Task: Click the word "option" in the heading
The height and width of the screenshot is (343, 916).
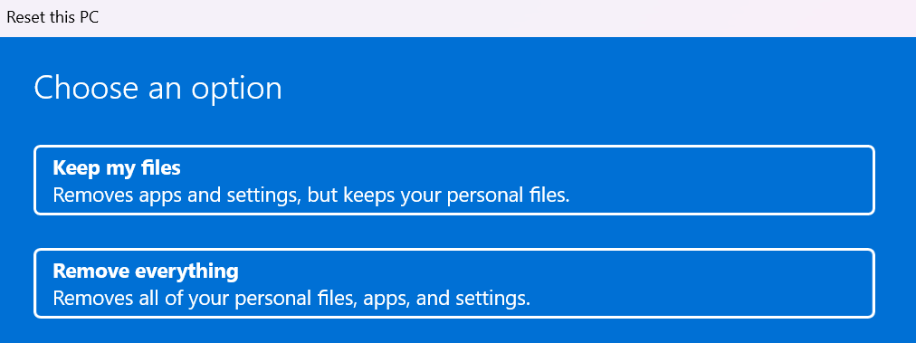Action: [234, 88]
